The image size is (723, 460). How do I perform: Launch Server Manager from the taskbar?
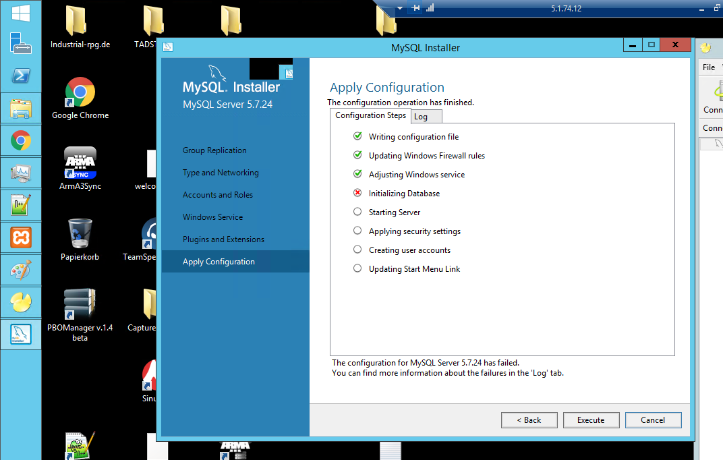point(21,43)
